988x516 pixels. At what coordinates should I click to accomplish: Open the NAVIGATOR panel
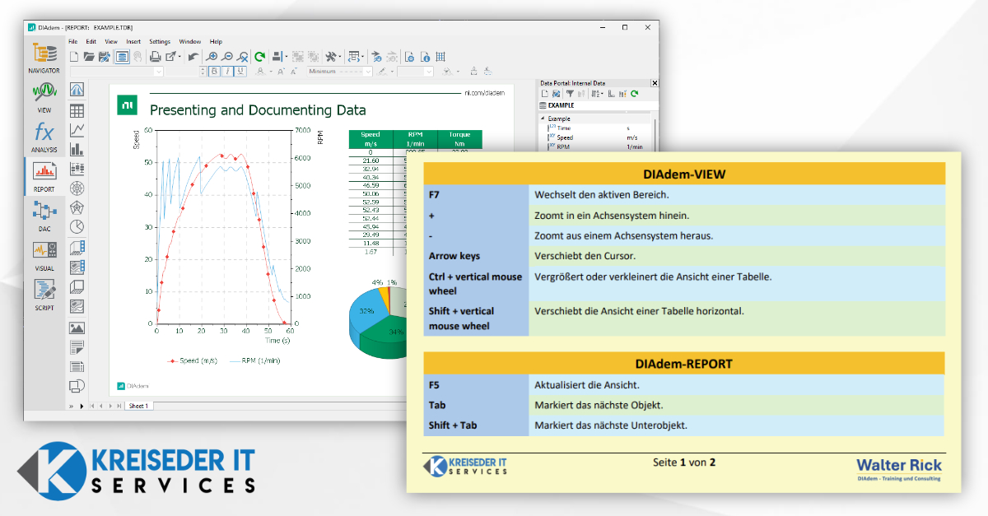(x=44, y=58)
